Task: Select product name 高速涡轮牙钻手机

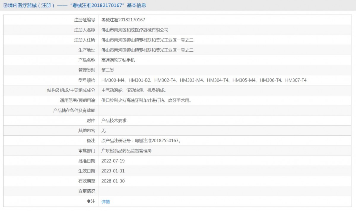Action: pos(118,60)
